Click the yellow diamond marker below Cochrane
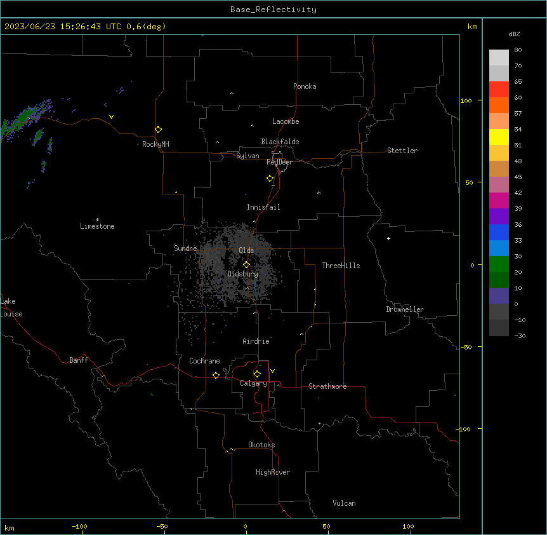Viewport: 547px width, 535px height. click(x=216, y=375)
